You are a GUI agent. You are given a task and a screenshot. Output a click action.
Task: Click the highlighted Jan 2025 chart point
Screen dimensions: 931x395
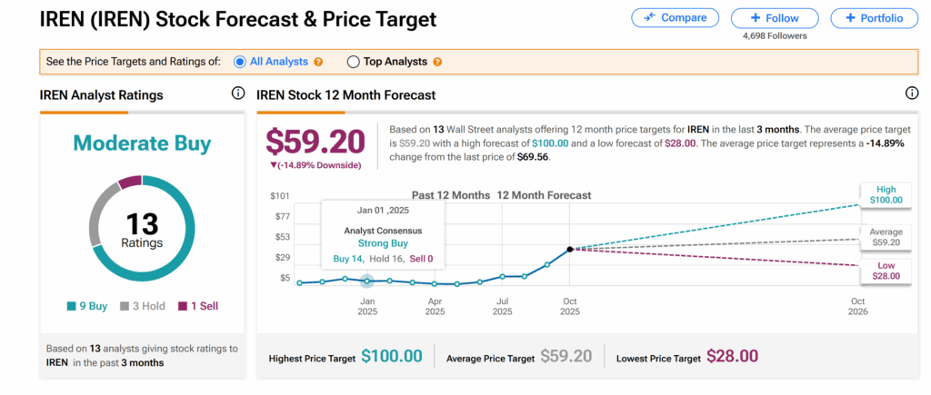[x=367, y=281]
